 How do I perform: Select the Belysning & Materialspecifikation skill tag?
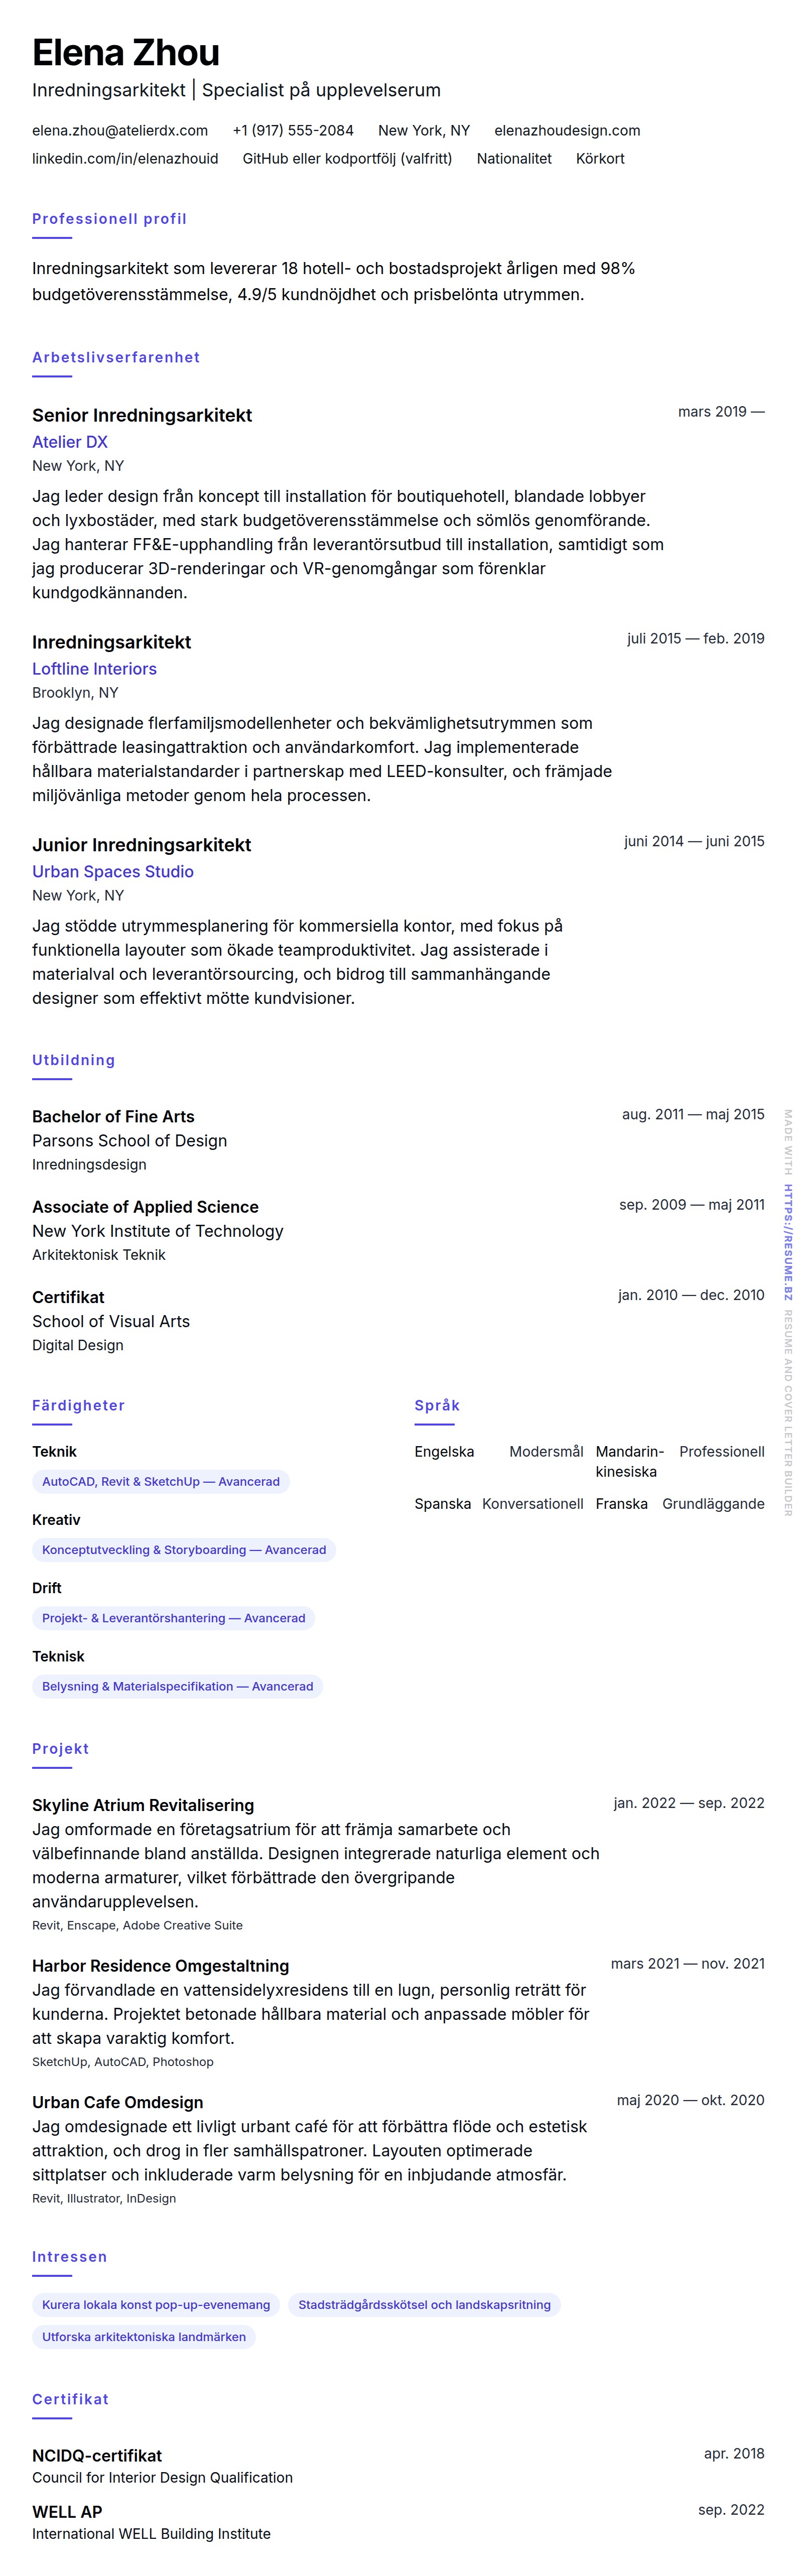click(178, 1686)
